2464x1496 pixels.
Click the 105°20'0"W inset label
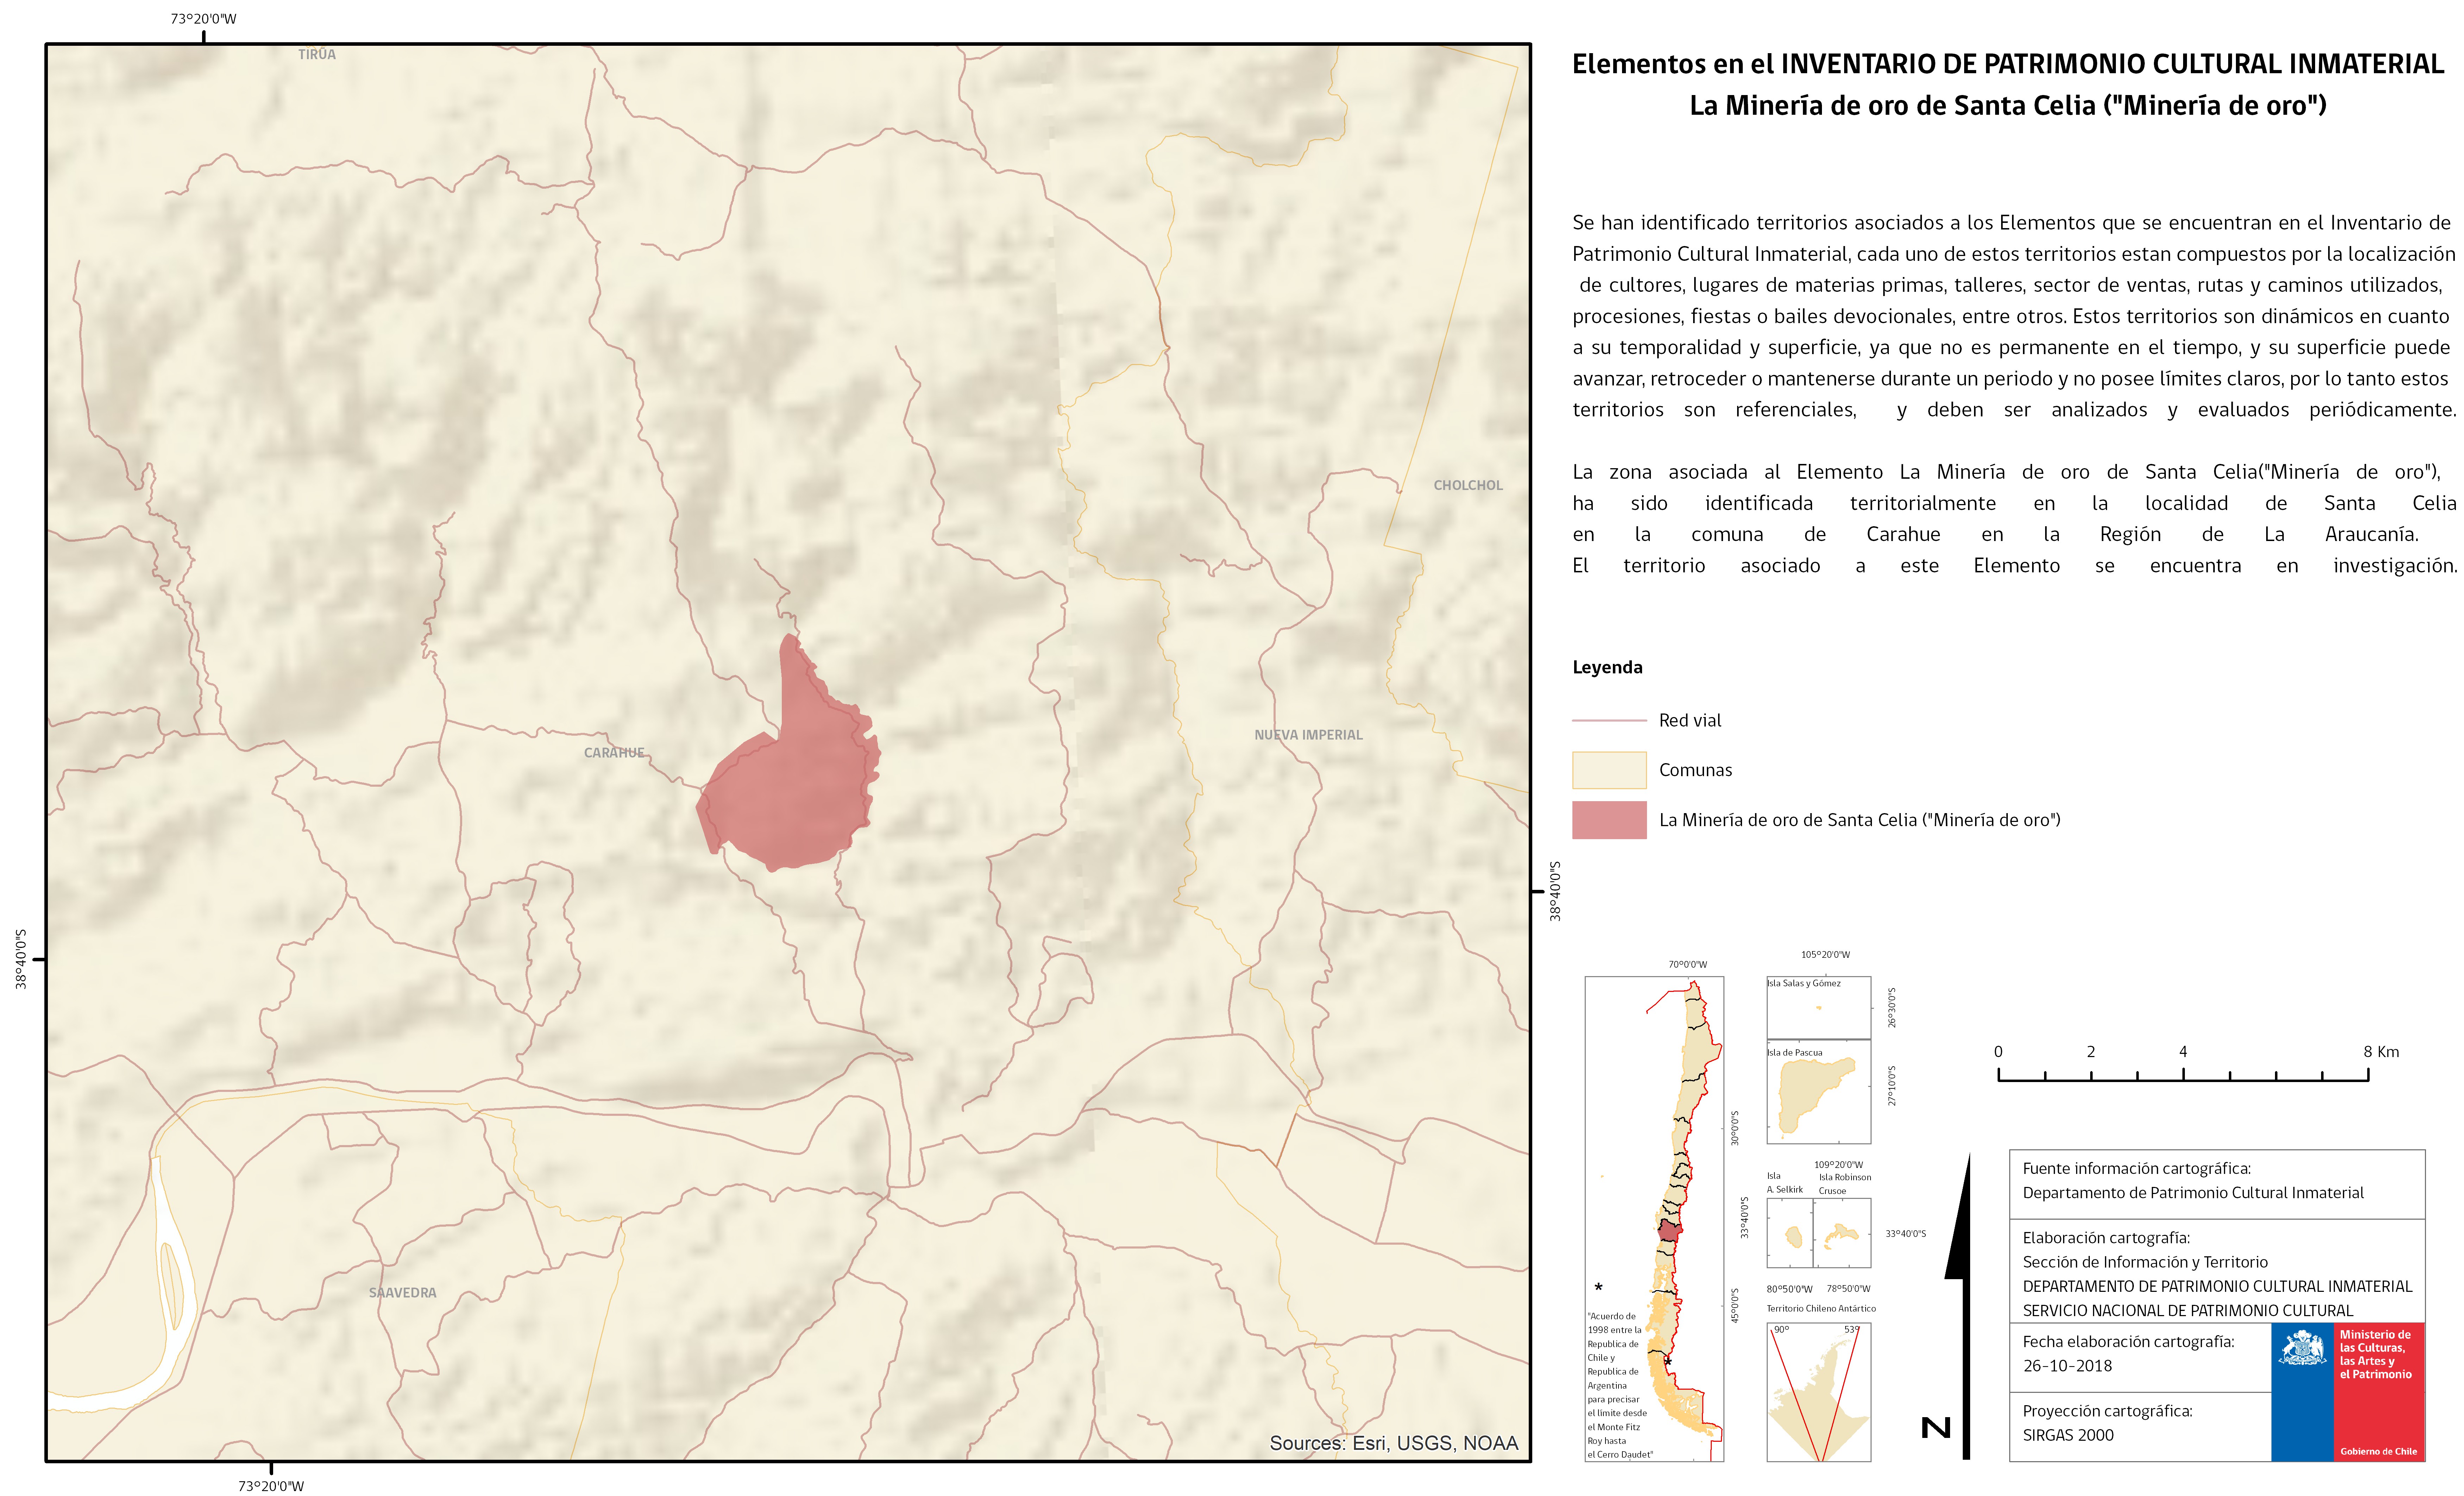[x=1826, y=955]
